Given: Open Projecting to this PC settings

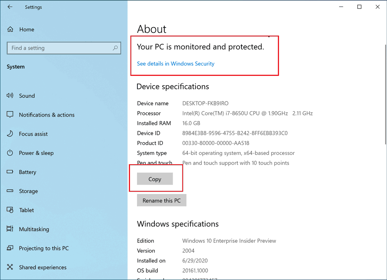Looking at the screenshot, I should click(x=44, y=248).
